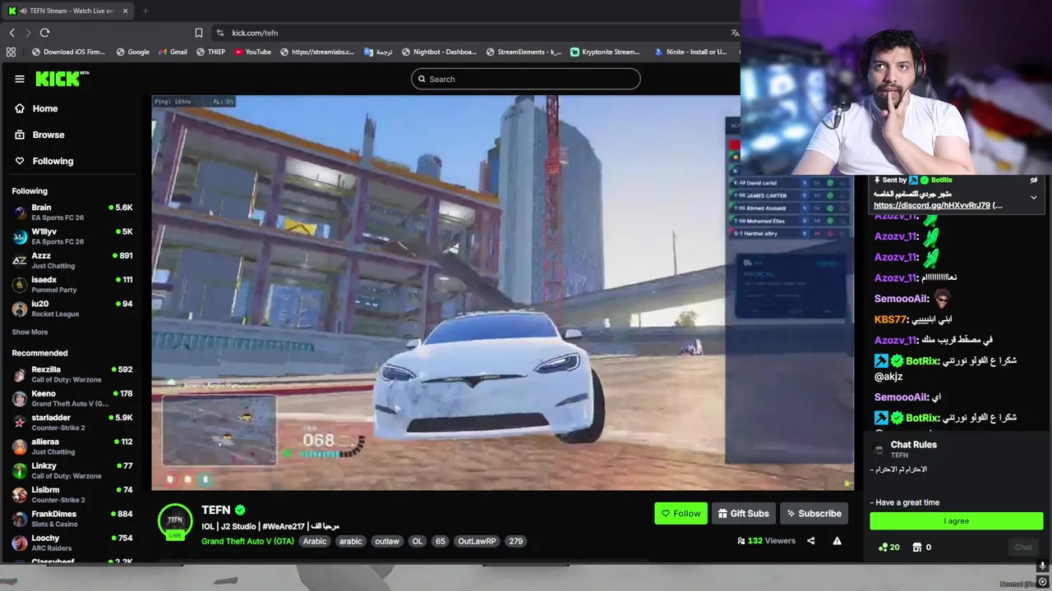The image size is (1052, 591).
Task: Click the 279 tag
Action: click(515, 541)
